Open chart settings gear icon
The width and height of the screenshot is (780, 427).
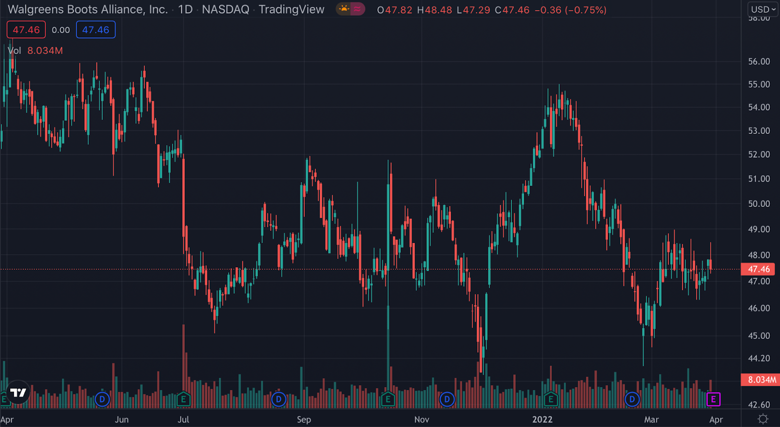[x=763, y=419]
